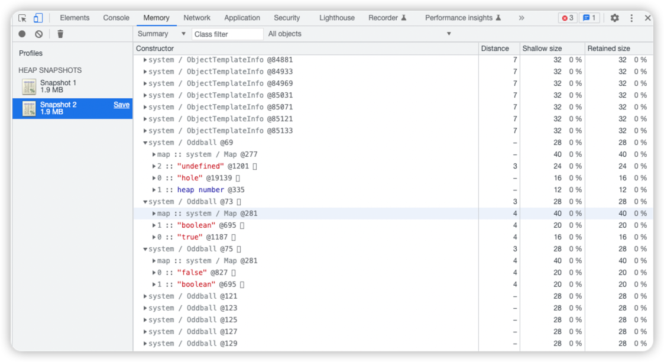
Task: Open the issues count badge
Action: tap(589, 18)
